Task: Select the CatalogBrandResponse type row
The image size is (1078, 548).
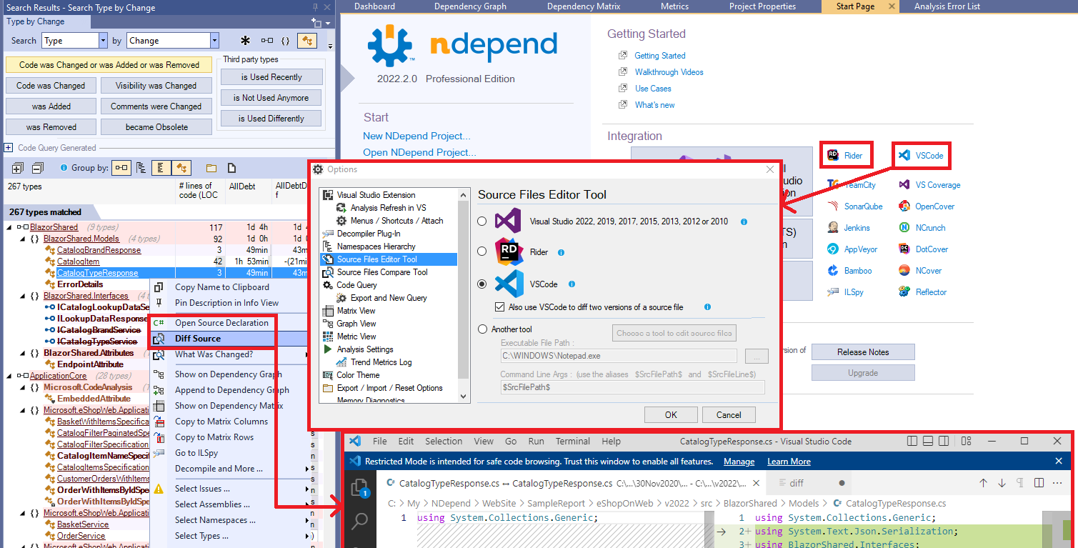Action: 99,250
